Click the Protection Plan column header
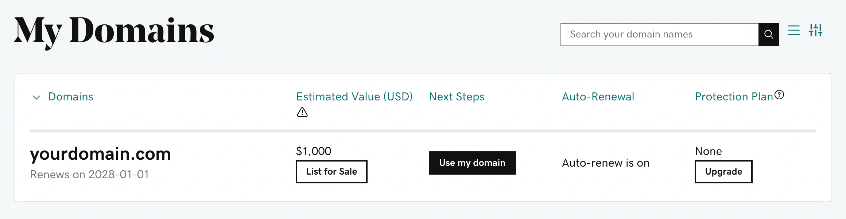The image size is (846, 219). 734,97
